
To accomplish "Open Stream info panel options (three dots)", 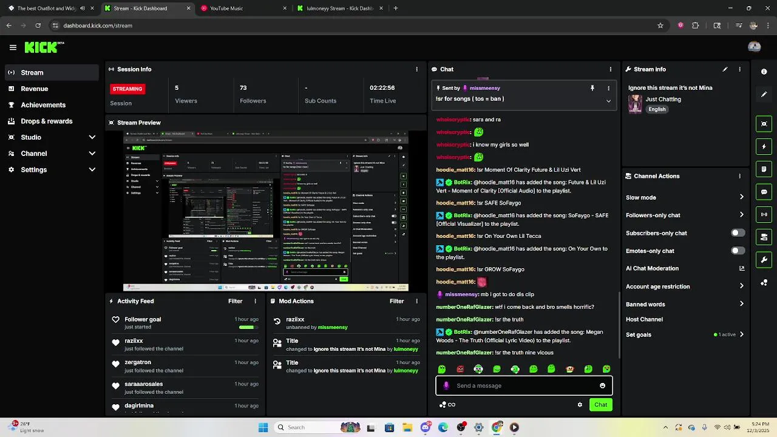I will pos(739,69).
